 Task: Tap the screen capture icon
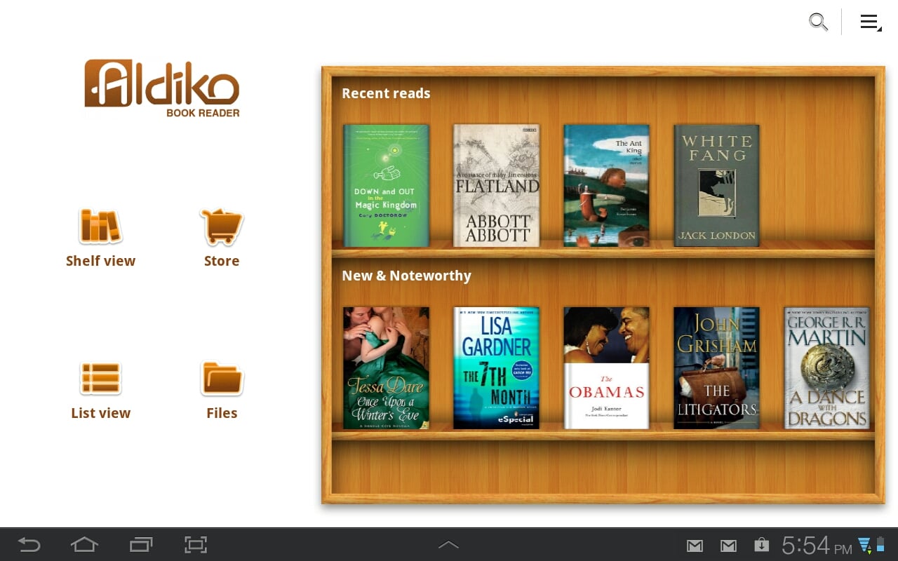pos(195,544)
